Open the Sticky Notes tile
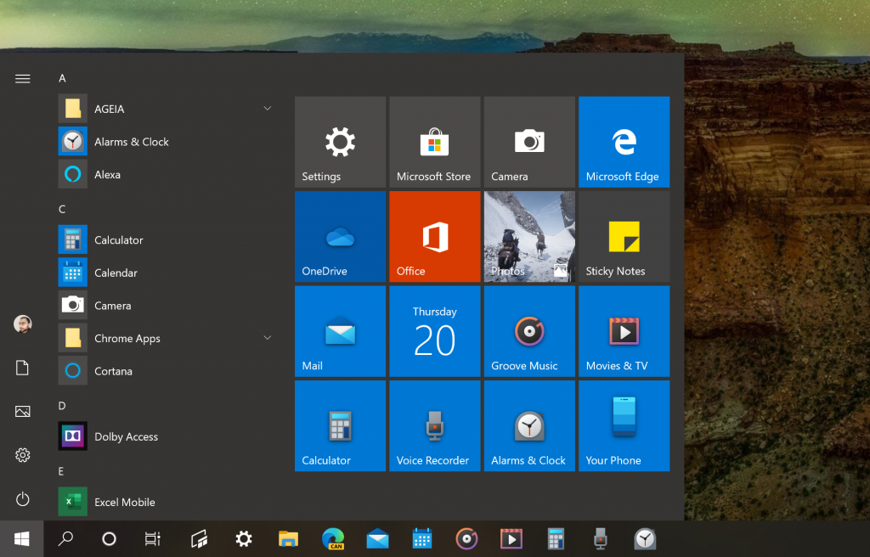 tap(624, 236)
